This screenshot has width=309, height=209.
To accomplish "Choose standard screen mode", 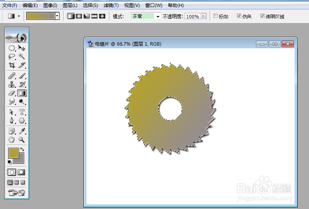I will pyautogui.click(x=10, y=182).
